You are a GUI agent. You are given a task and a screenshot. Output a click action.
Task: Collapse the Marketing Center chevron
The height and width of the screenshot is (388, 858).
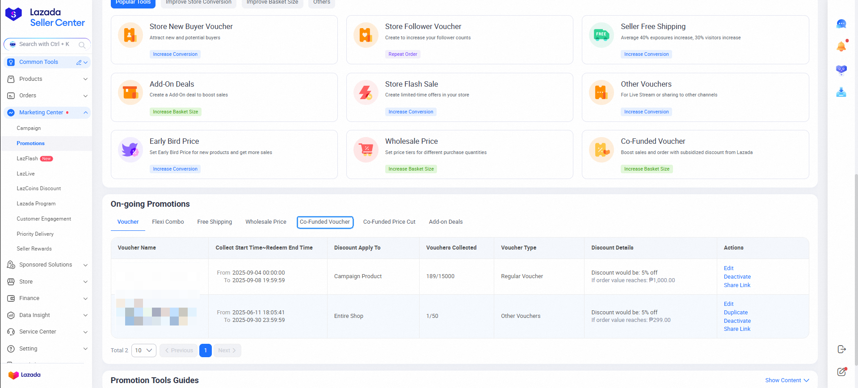[85, 113]
